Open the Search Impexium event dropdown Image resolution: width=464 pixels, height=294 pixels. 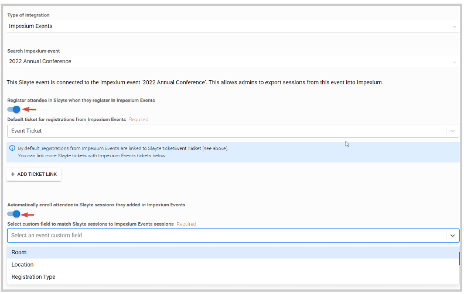point(233,61)
